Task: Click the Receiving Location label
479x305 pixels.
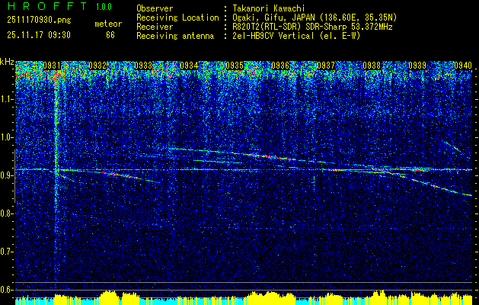Action: pyautogui.click(x=177, y=18)
